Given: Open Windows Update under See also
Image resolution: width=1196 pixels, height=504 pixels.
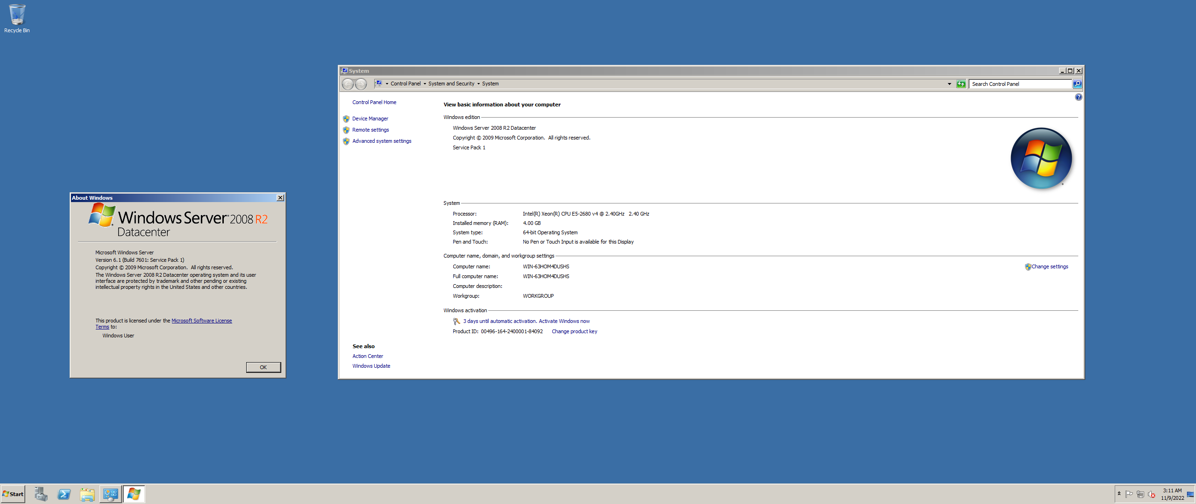Looking at the screenshot, I should tap(371, 366).
